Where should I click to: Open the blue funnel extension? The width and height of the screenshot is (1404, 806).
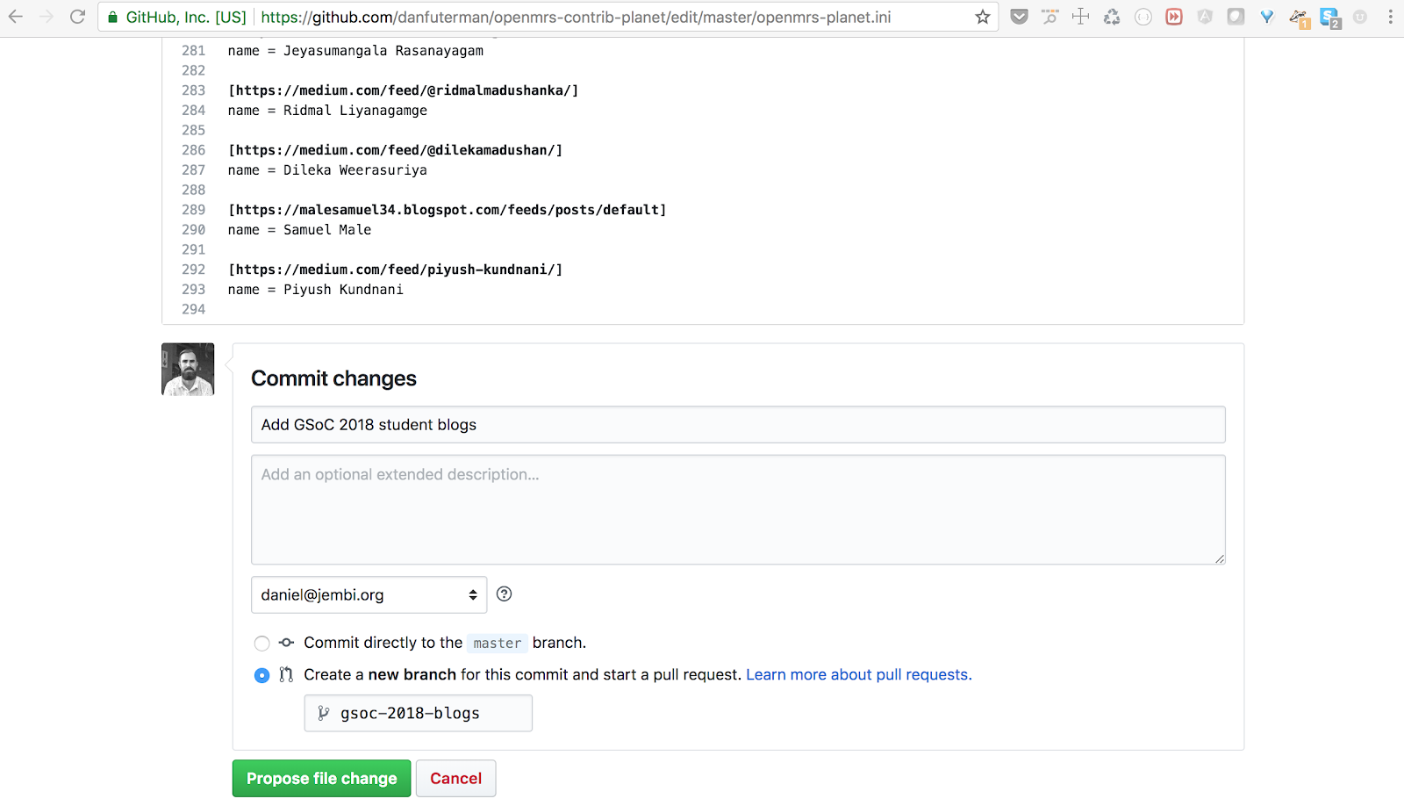tap(1266, 17)
